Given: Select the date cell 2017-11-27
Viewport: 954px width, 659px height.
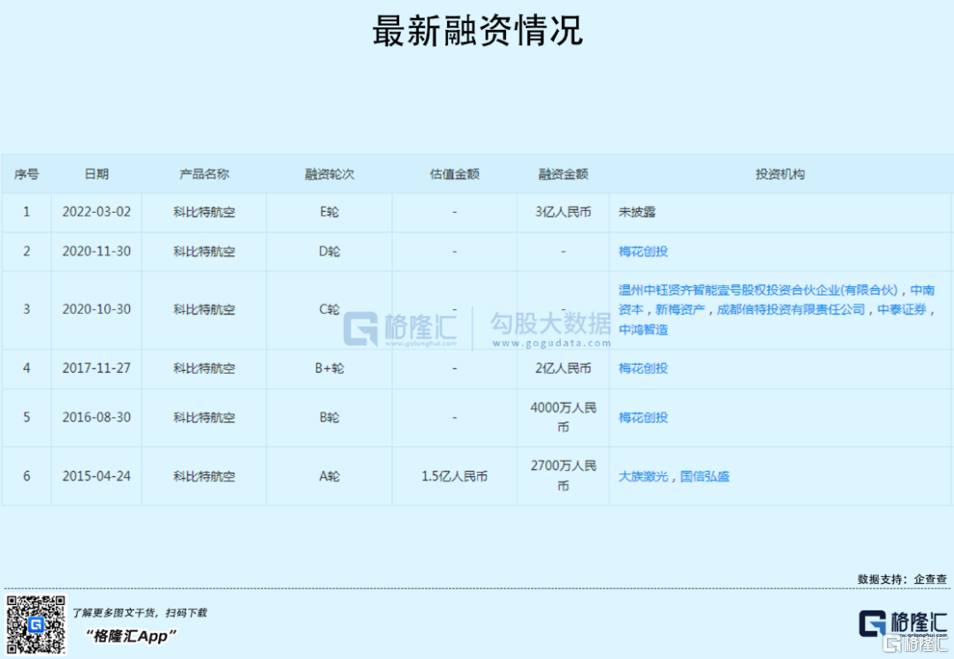Looking at the screenshot, I should pyautogui.click(x=96, y=368).
